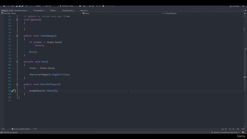Viewport: 247px width, 139px height.
Task: Click the column indicator in status bar
Action: point(231,129)
